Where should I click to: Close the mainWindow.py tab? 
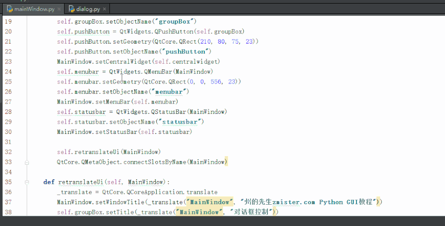[59, 9]
